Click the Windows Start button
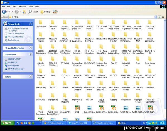167x131 pixels. [x=7, y=123]
